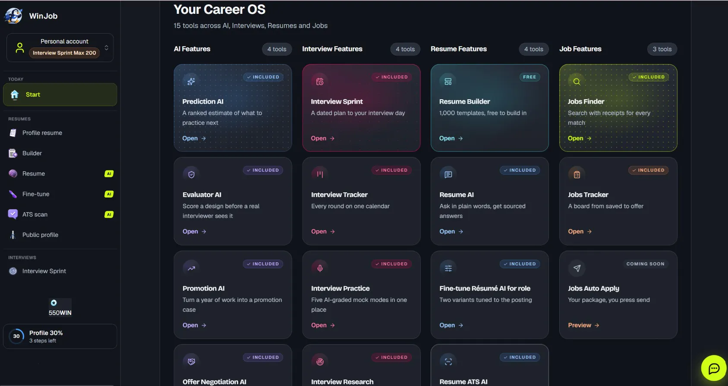Click the '4 tools' badge beside AI Features

point(277,49)
